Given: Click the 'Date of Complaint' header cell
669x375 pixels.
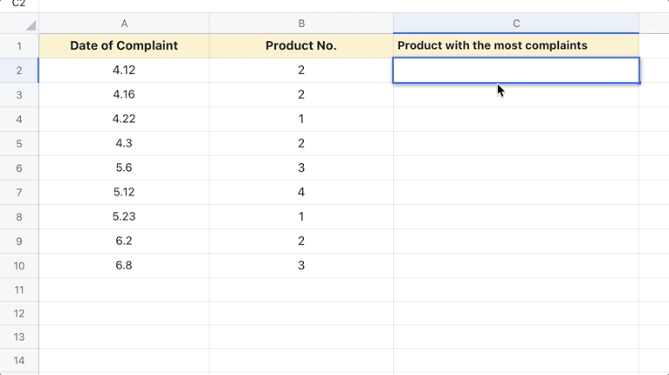Looking at the screenshot, I should point(124,45).
